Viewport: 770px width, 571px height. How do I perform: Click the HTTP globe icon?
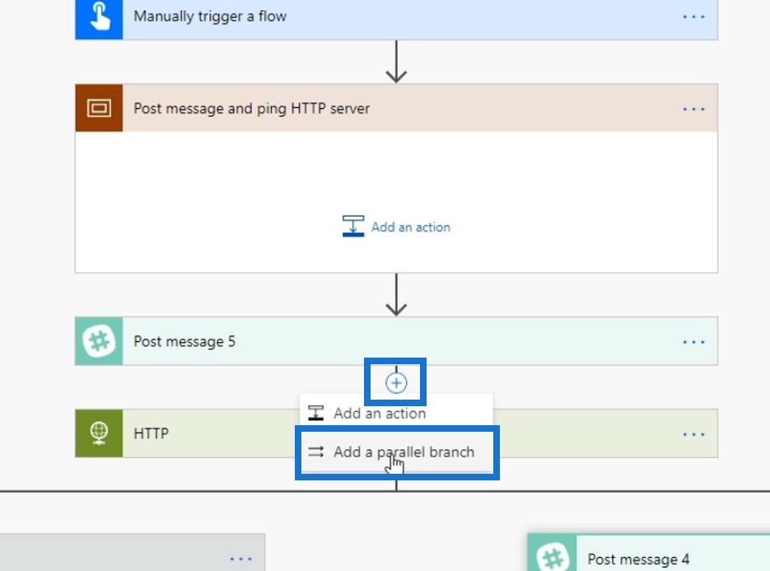pos(99,433)
